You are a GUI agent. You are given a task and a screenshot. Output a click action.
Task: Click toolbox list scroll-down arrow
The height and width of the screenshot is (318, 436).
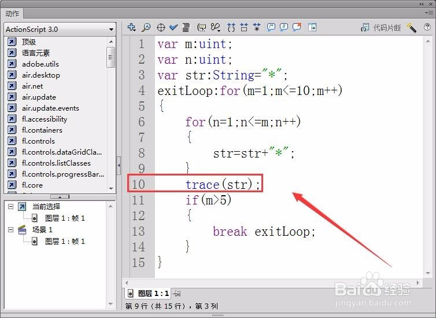pyautogui.click(x=111, y=189)
